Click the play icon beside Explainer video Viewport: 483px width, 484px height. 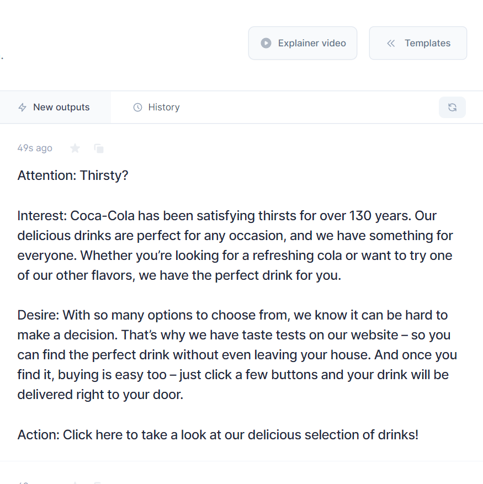tap(266, 43)
